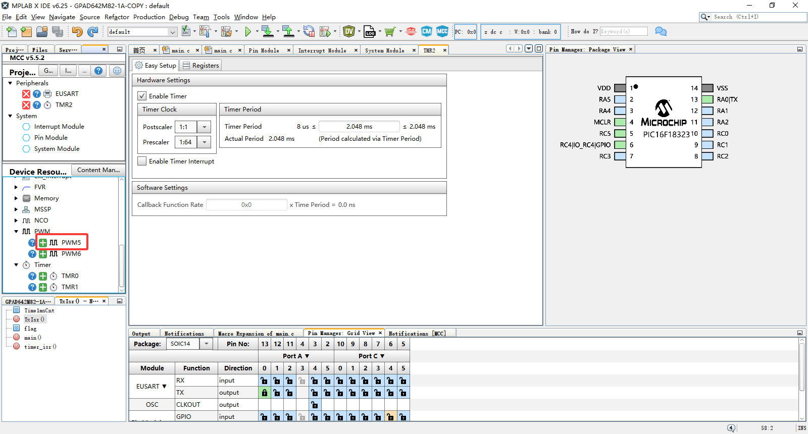Open the MPLAB Data Visualizer DV icon
808x434 pixels.
[349, 31]
